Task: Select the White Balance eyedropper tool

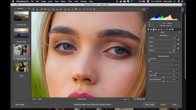Action: pos(42,9)
